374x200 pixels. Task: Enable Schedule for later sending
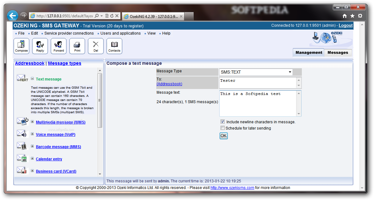[x=222, y=128]
